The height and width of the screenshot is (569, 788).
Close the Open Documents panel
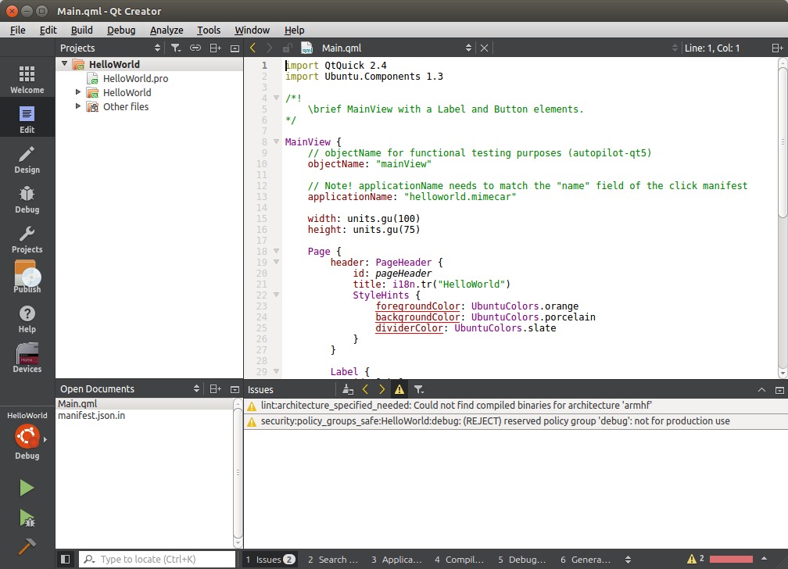(x=235, y=389)
